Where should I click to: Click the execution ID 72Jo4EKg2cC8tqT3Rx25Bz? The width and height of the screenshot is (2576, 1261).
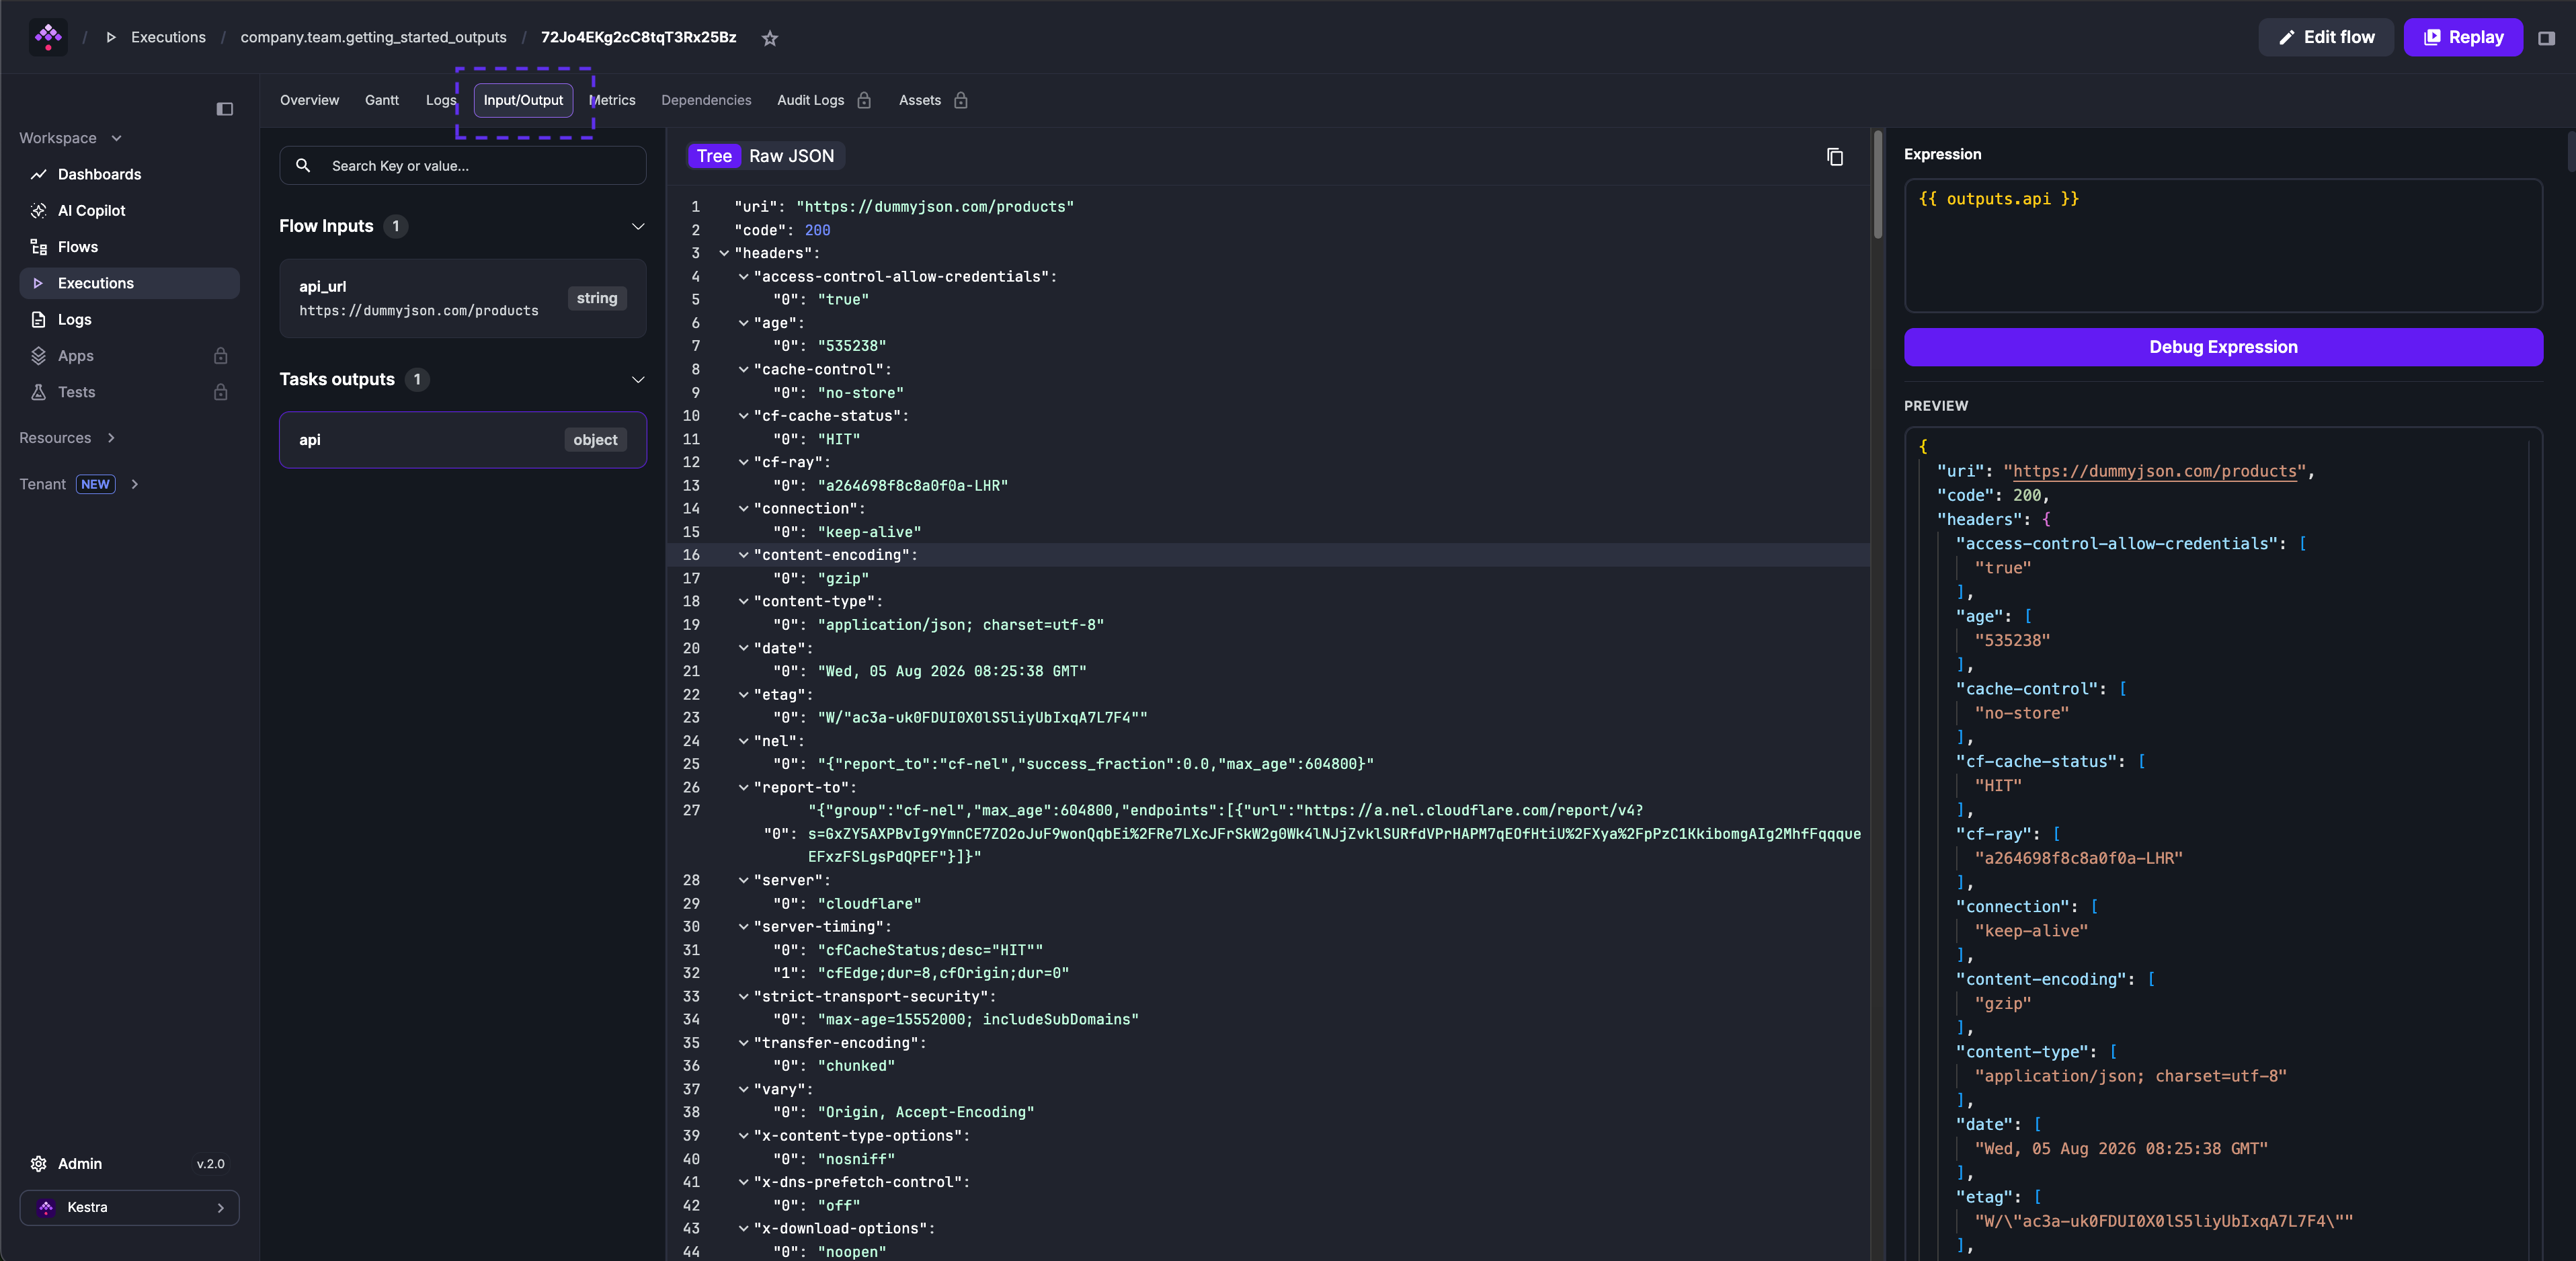coord(638,38)
